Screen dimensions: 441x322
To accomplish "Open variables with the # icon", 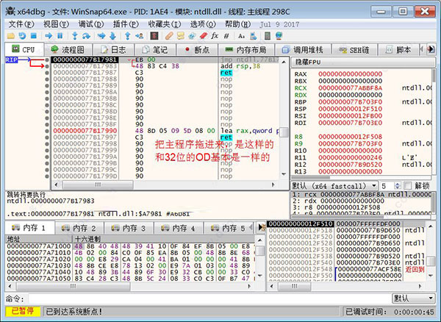I will click(x=226, y=36).
